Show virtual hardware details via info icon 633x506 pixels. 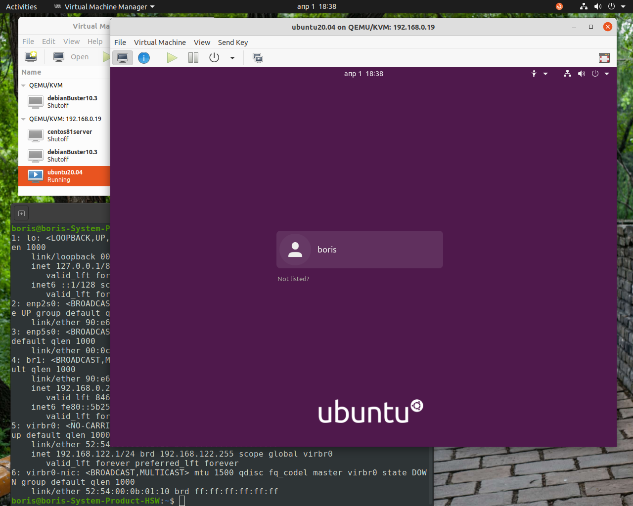pos(144,57)
